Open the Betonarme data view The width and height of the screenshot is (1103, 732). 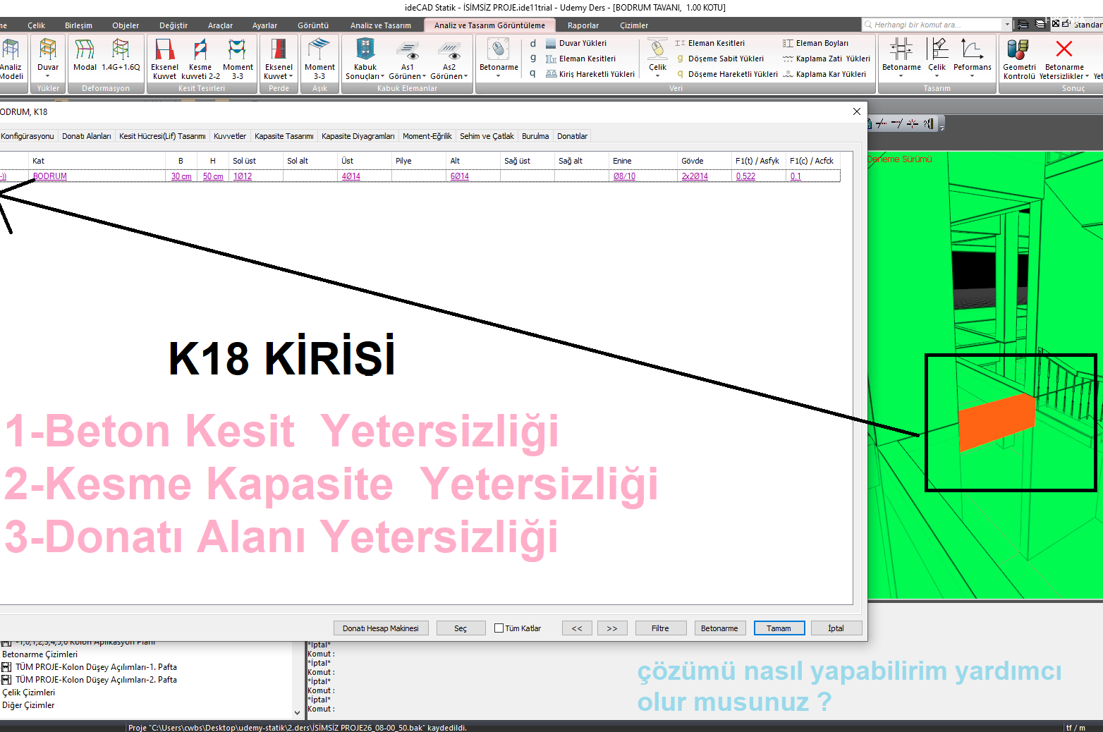pos(499,58)
